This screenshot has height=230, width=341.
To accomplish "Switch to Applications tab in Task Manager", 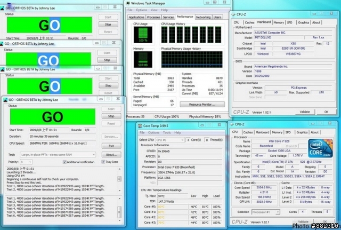I will pyautogui.click(x=136, y=17).
